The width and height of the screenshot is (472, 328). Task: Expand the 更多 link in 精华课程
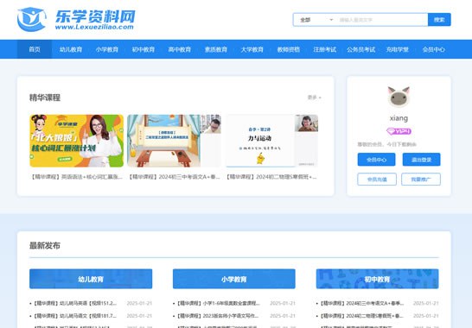[x=315, y=98]
